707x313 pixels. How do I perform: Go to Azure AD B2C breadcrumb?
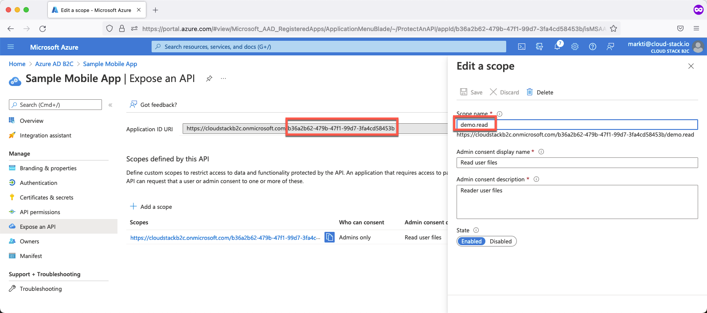[54, 64]
